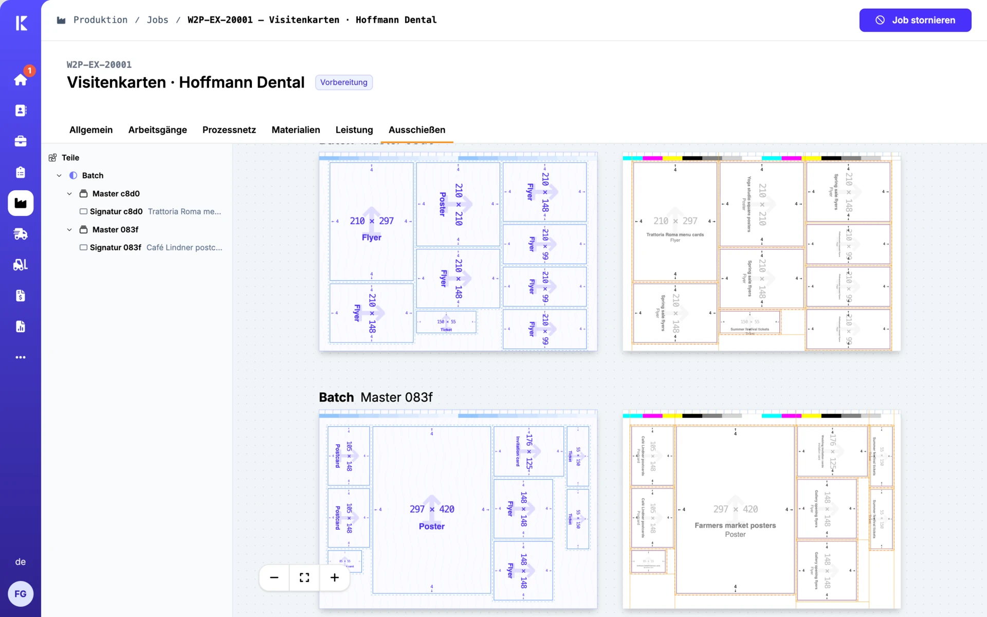Select Signatur 083f Café Lindner item
Image resolution: width=987 pixels, height=617 pixels.
tap(151, 247)
